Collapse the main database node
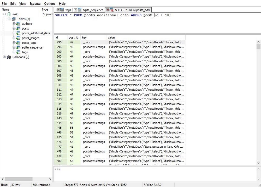Image resolution: width=261 pixels, height=187 pixels. click(4, 14)
